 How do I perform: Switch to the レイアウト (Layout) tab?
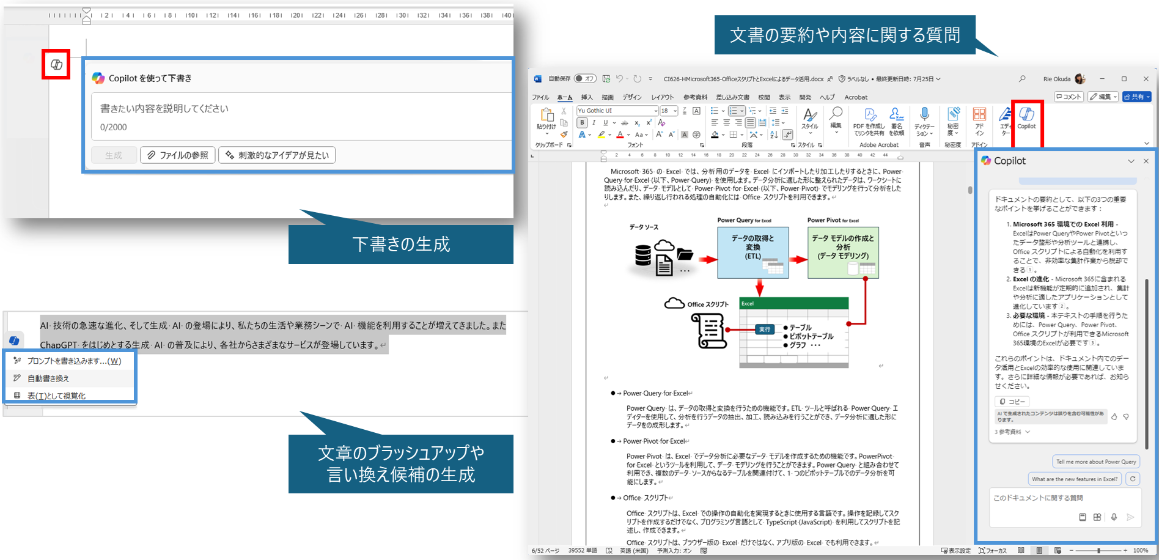[662, 97]
